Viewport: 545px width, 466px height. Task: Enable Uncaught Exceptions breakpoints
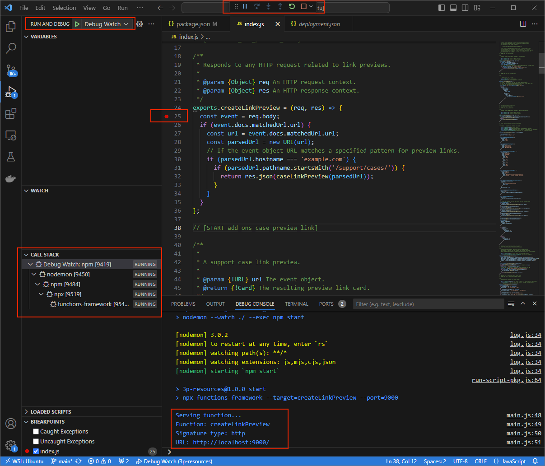click(x=36, y=441)
